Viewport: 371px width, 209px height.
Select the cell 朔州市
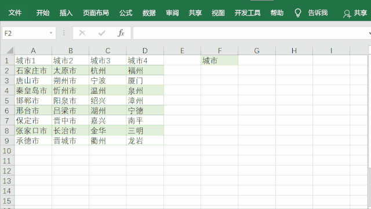pos(71,80)
